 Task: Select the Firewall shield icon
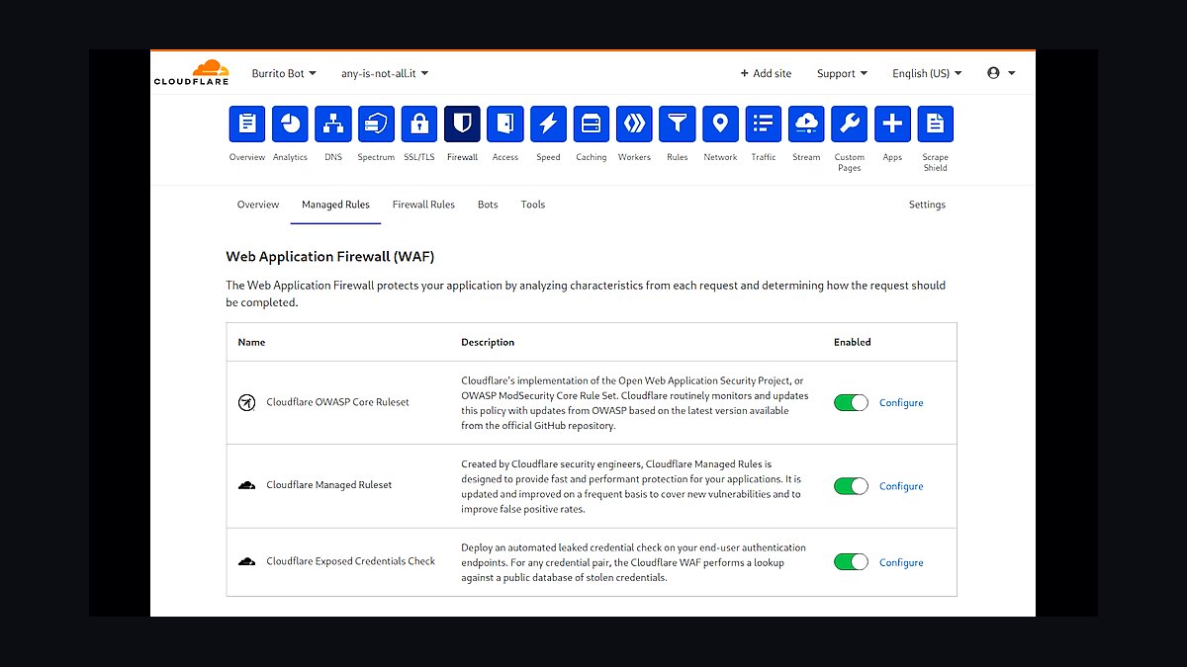[462, 125]
